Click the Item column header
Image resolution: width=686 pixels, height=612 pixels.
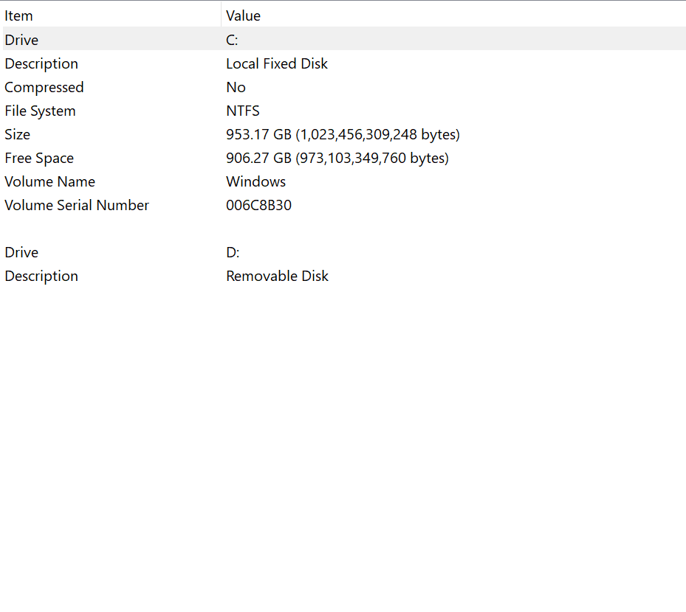(19, 15)
